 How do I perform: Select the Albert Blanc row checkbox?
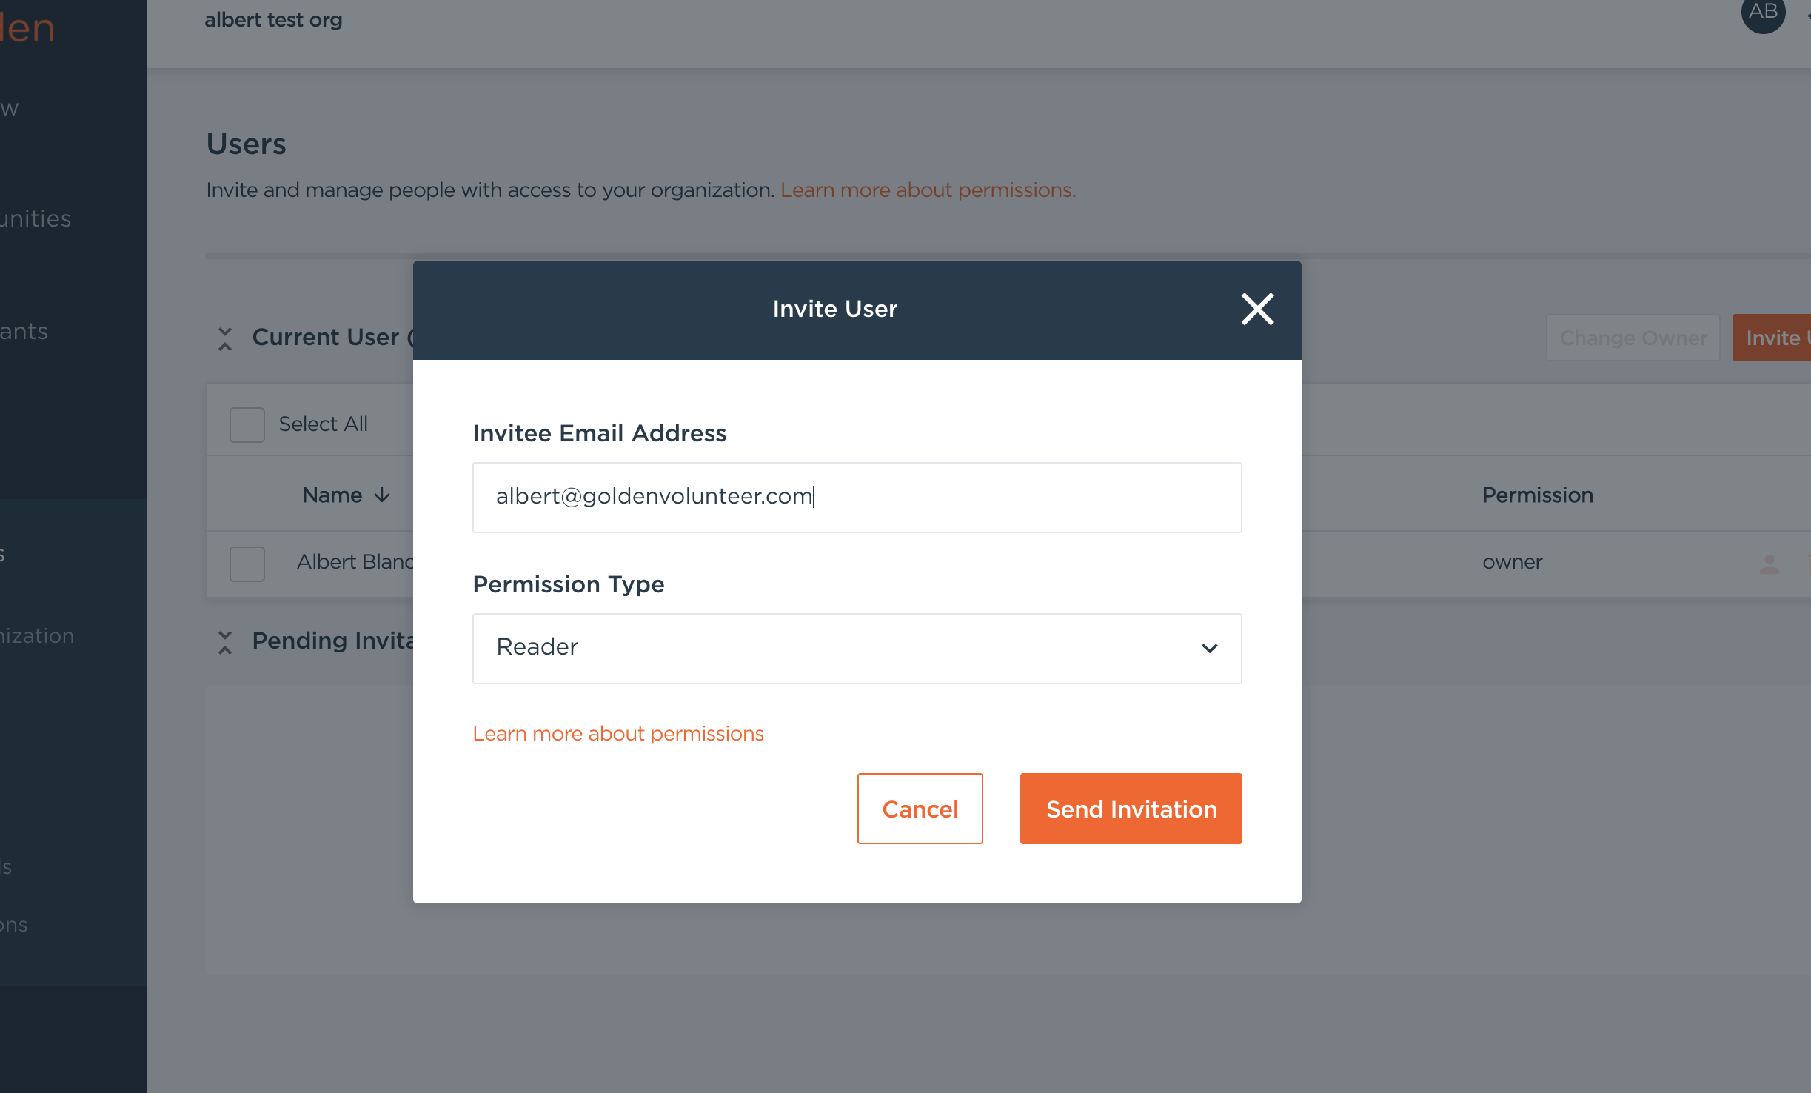pos(247,564)
